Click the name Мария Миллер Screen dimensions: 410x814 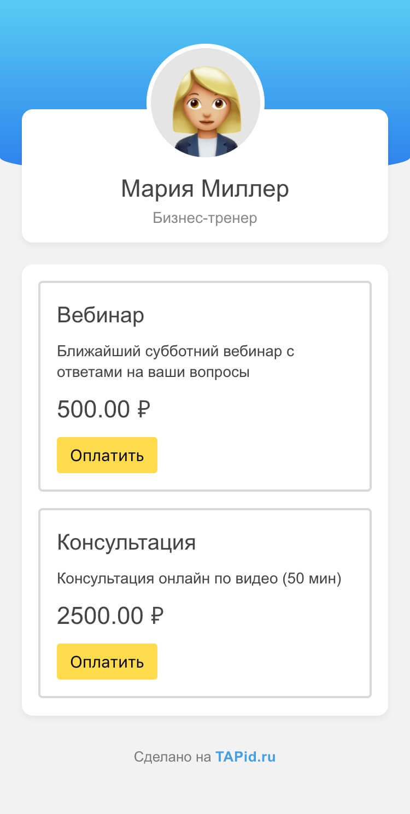[x=204, y=189]
